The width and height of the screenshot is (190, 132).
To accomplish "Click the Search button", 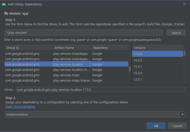I will tap(176, 33).
